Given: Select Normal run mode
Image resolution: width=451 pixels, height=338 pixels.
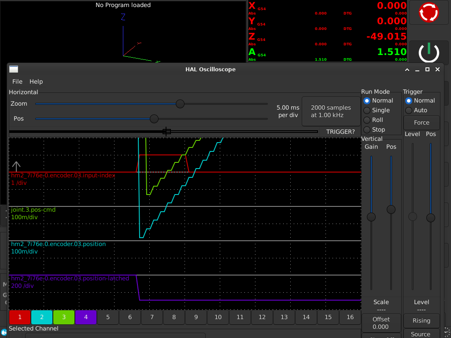Looking at the screenshot, I should pos(367,101).
